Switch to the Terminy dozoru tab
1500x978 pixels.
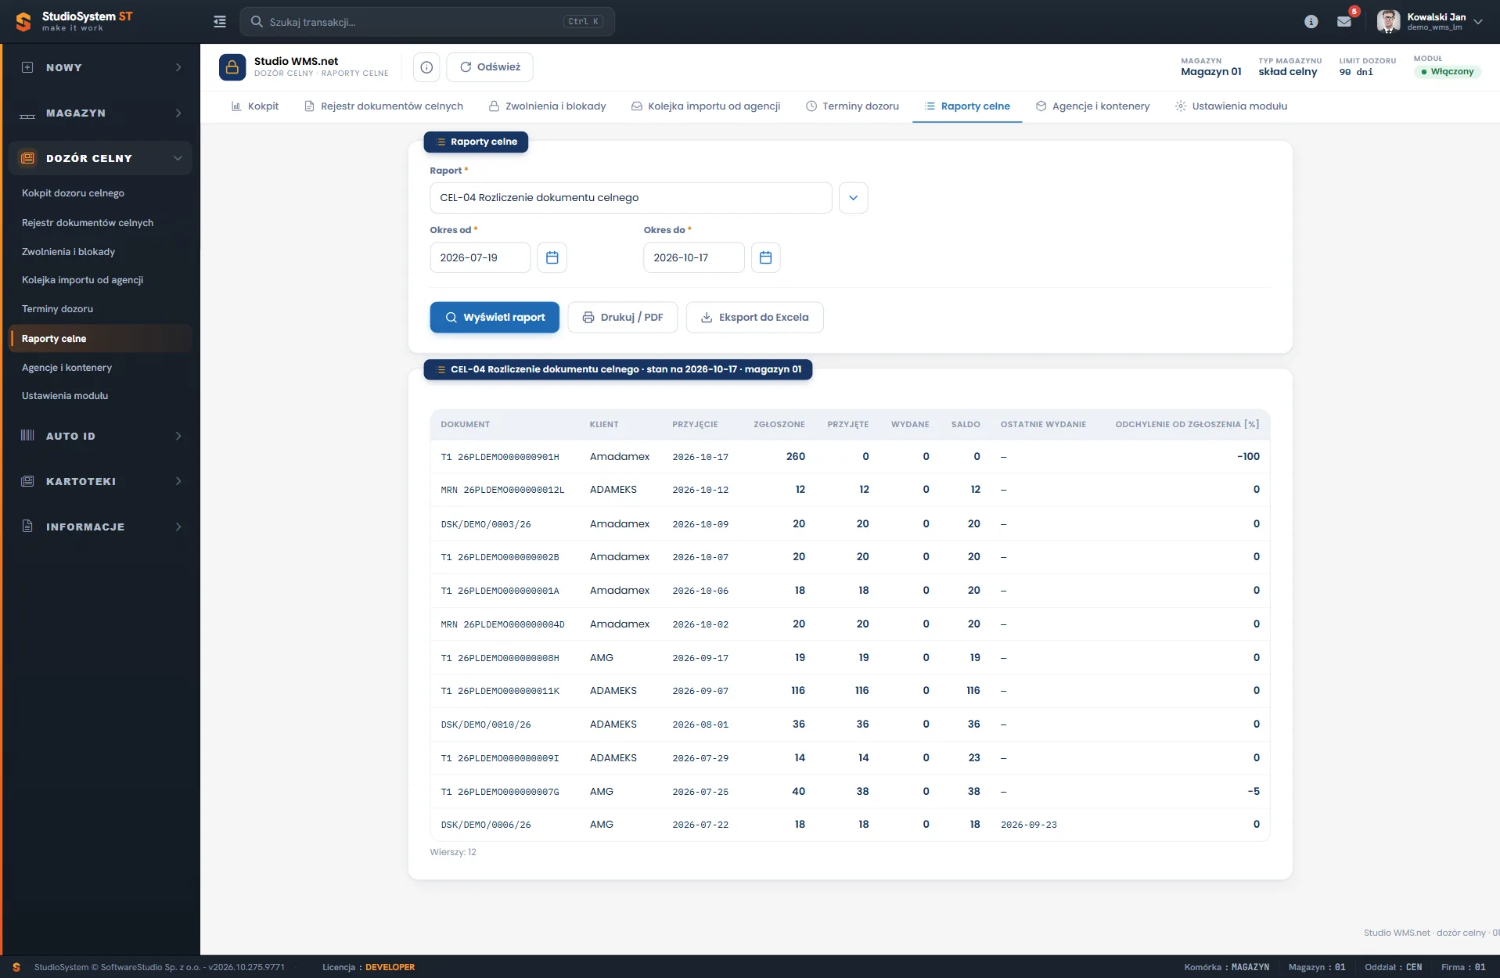coord(852,106)
